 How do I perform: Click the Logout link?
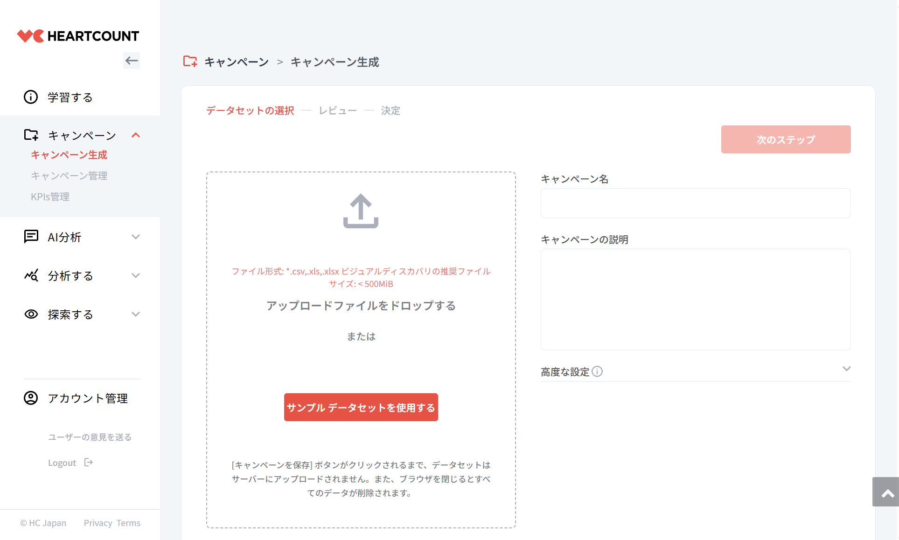62,463
